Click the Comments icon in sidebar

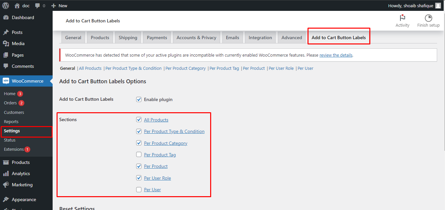[x=6, y=66]
